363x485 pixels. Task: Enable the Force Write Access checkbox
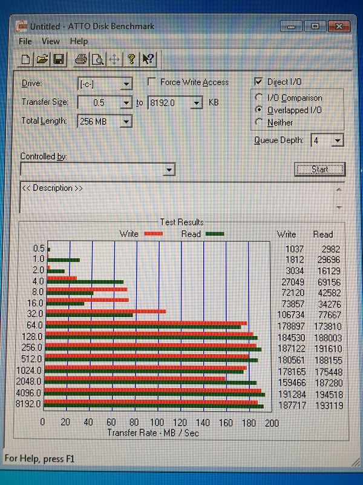pyautogui.click(x=151, y=82)
